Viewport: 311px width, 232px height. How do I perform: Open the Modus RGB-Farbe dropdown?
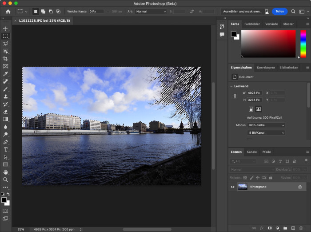pyautogui.click(x=266, y=125)
